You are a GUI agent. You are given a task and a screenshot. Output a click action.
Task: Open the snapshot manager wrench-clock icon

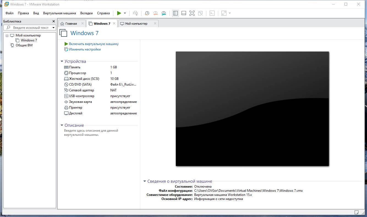(164, 13)
